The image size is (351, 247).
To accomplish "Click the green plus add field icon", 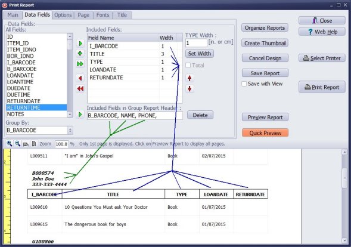I will 80,53.
